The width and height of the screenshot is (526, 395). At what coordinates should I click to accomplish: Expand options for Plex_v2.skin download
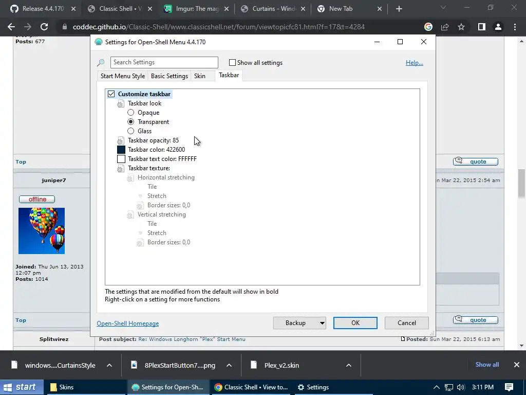[349, 366]
